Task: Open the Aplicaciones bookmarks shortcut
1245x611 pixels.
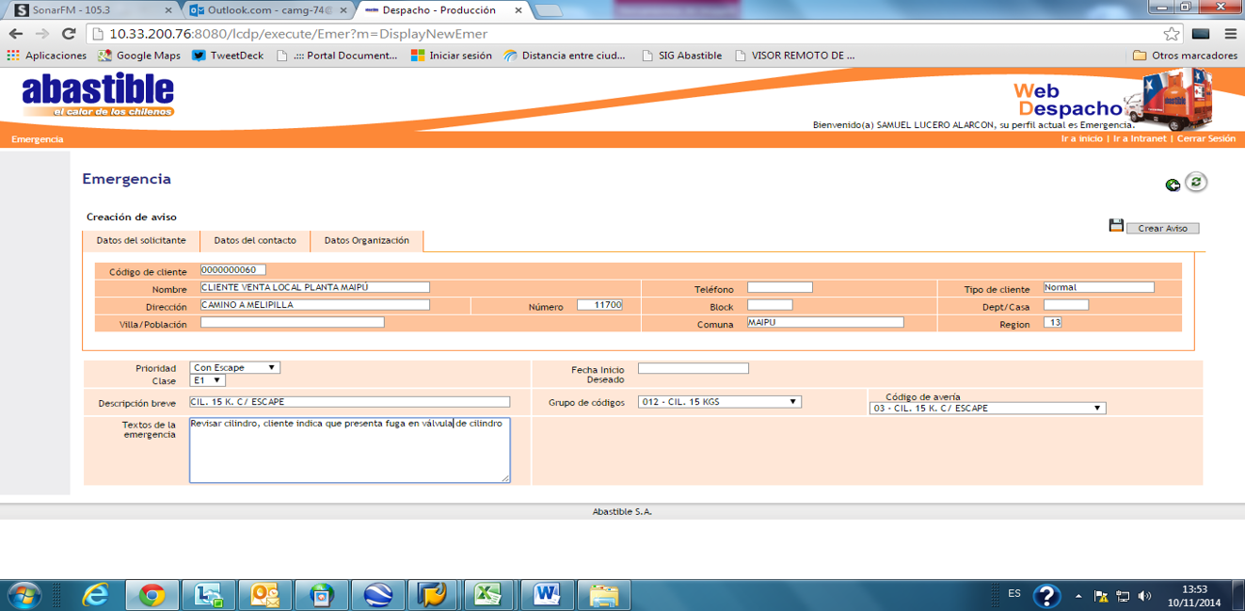Action: [x=47, y=56]
